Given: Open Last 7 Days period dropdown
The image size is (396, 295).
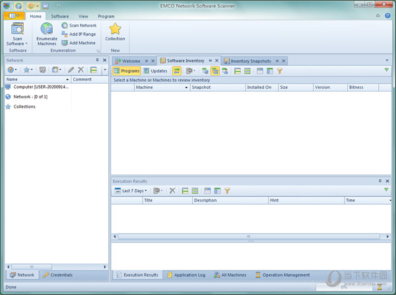Looking at the screenshot, I should [x=131, y=191].
